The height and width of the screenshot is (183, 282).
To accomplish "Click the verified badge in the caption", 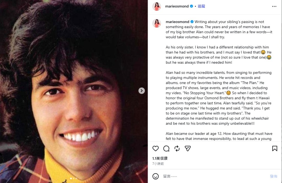I will click(x=192, y=22).
